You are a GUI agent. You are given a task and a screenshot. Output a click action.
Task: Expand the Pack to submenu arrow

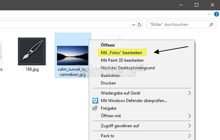(x=189, y=136)
